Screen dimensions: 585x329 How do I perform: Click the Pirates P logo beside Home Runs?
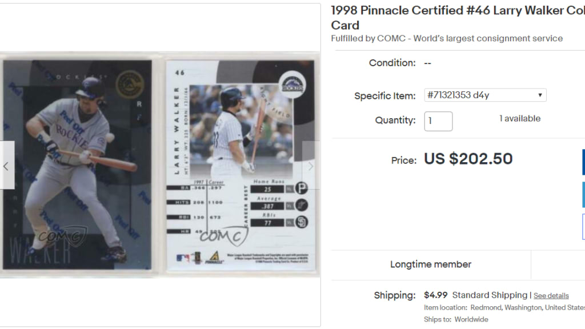tap(301, 188)
